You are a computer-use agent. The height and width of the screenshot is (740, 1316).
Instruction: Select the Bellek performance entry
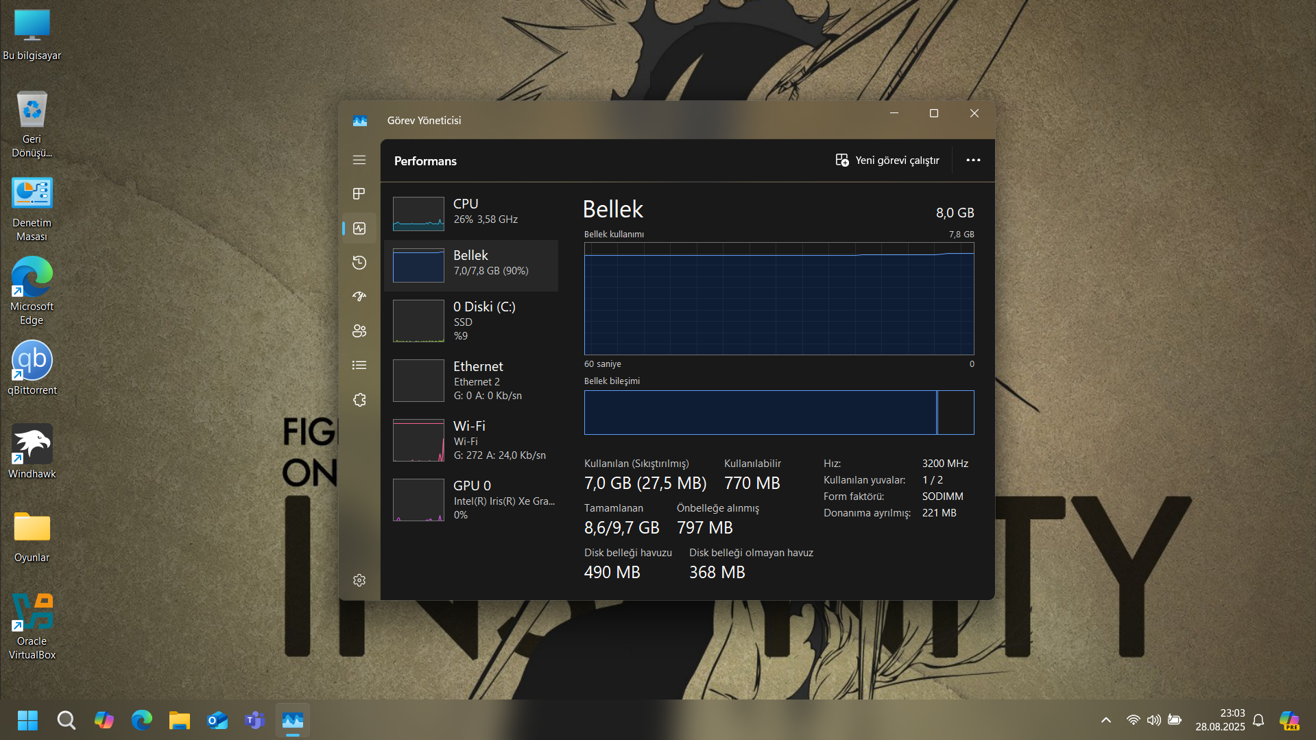pyautogui.click(x=472, y=265)
